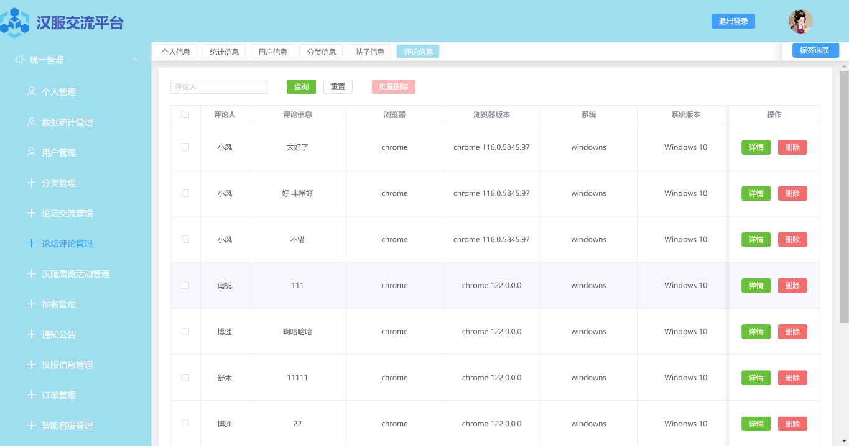Switch to the 个人信息 tab
Image resolution: width=849 pixels, height=446 pixels.
tap(175, 52)
